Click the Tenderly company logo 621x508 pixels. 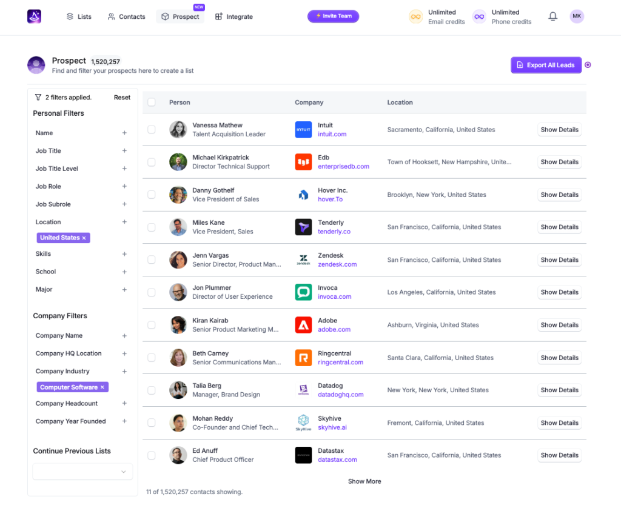pos(303,227)
